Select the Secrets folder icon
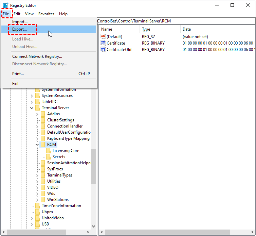This screenshot has width=256, height=236. (x=48, y=157)
